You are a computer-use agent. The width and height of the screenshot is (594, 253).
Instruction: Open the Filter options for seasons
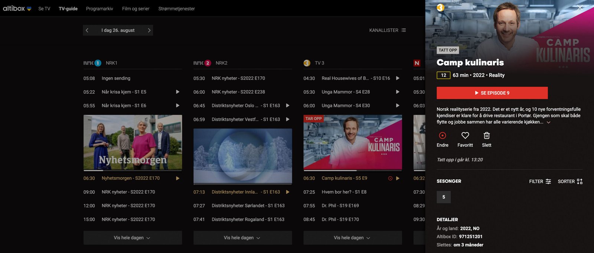pyautogui.click(x=540, y=182)
